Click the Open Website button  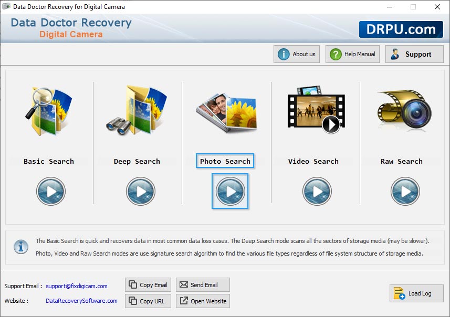pos(203,301)
